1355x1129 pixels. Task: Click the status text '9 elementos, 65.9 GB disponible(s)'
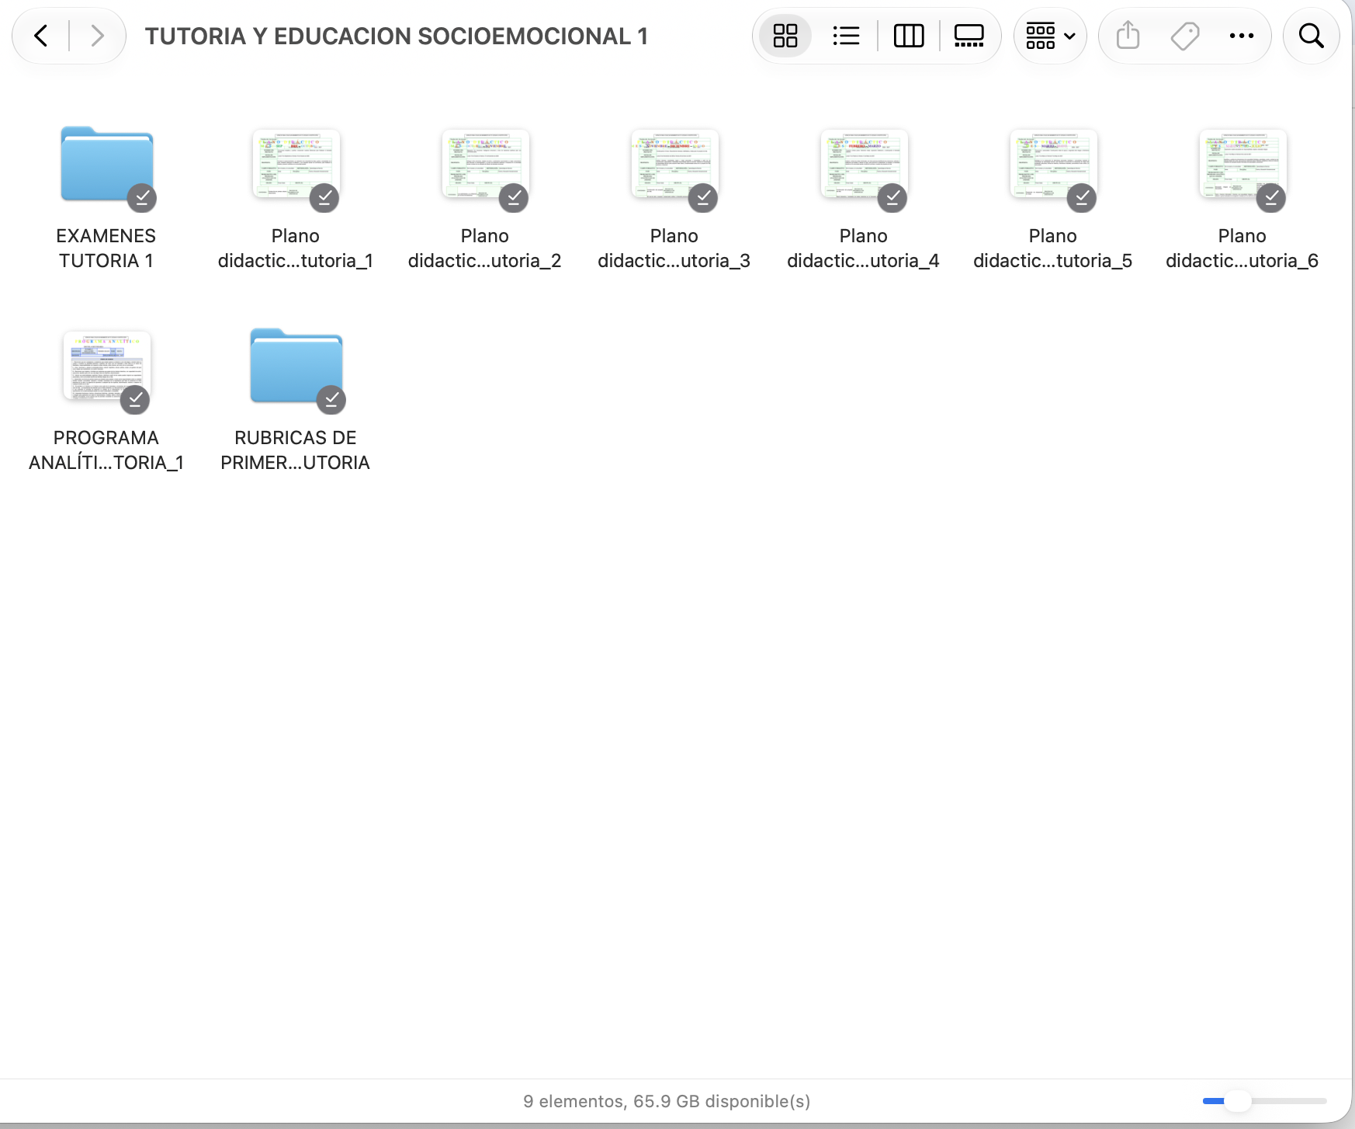667,1101
